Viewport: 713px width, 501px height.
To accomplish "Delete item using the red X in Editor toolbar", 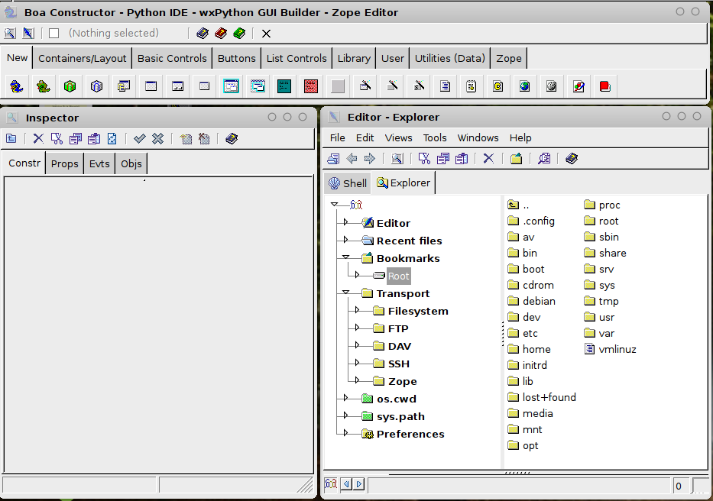I will [x=489, y=158].
